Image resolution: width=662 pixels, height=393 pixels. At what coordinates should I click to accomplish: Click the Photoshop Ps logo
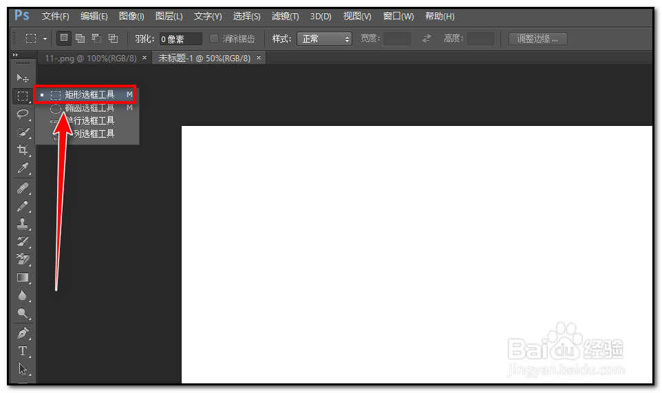click(21, 16)
